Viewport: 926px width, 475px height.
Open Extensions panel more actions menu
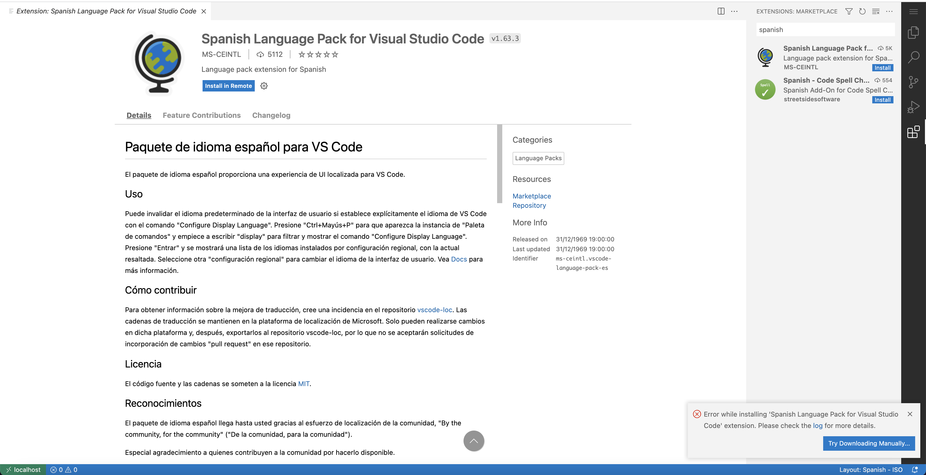coord(889,12)
